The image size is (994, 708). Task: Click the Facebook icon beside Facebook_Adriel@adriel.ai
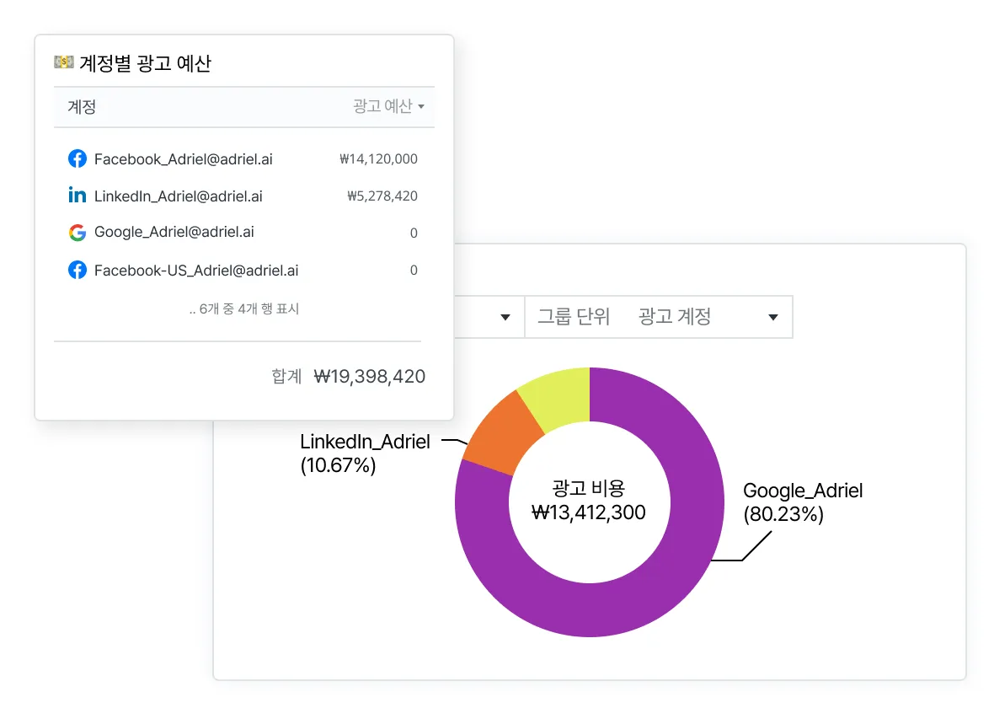77,158
